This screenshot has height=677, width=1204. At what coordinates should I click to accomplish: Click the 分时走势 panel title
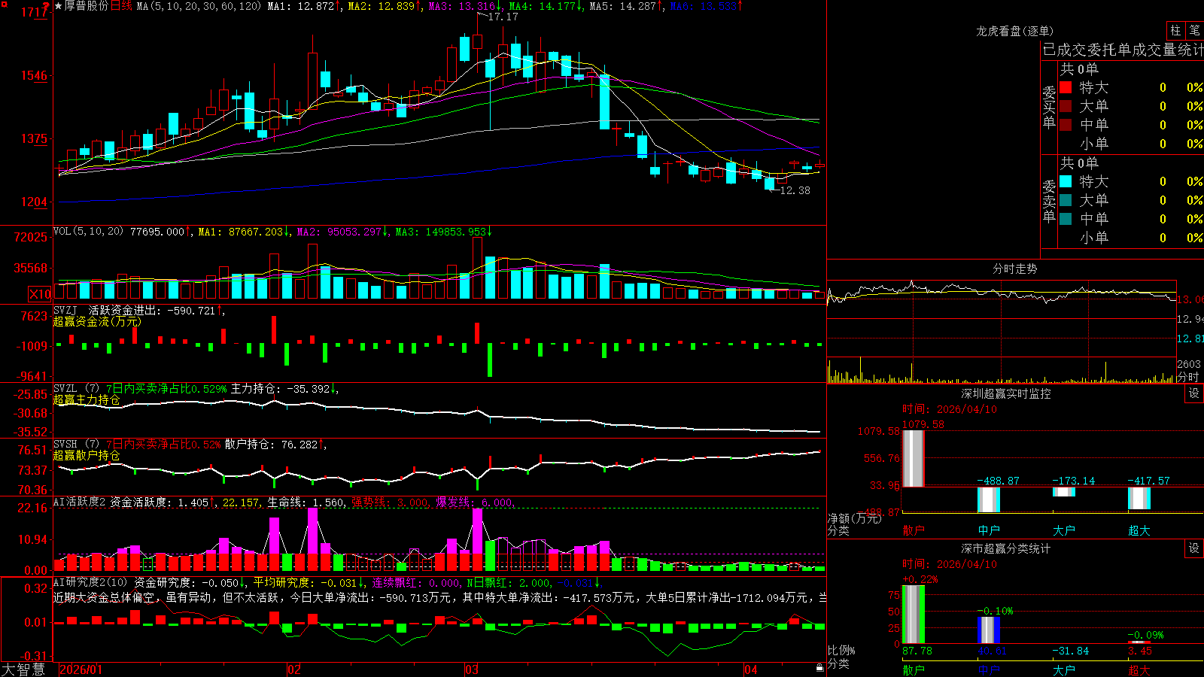click(1014, 269)
